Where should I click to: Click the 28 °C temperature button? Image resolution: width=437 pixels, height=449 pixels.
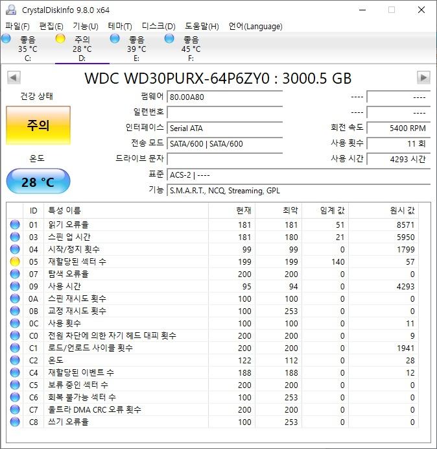point(38,182)
